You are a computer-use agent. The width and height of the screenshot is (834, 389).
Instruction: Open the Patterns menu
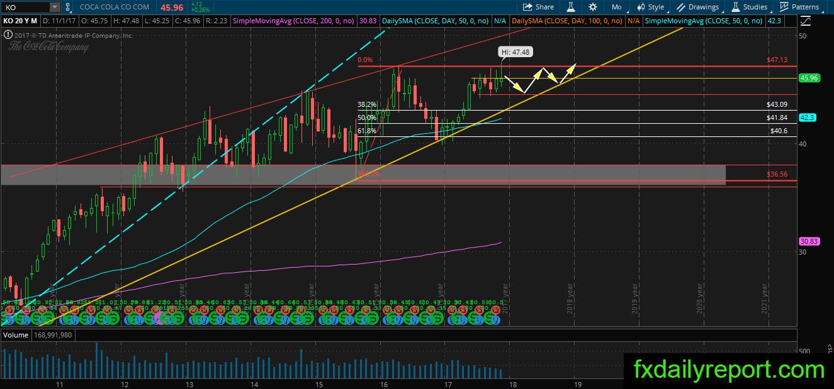click(799, 7)
